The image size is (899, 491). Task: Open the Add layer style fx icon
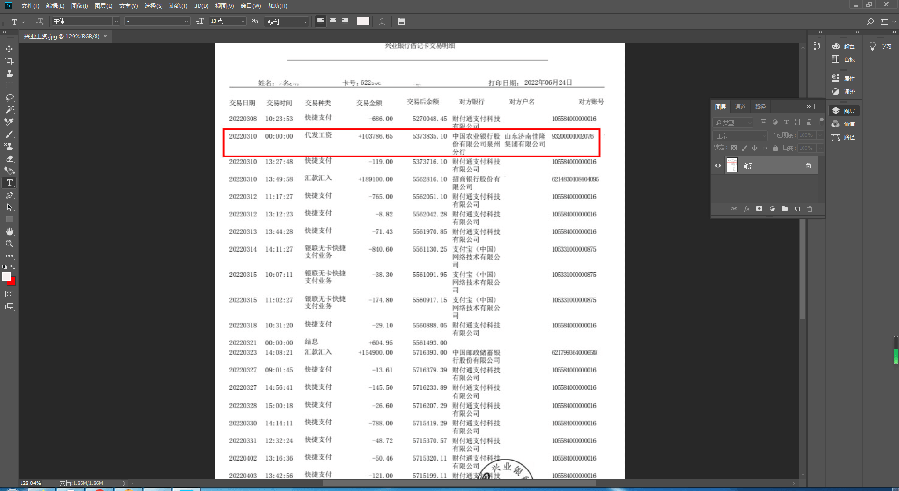click(747, 209)
